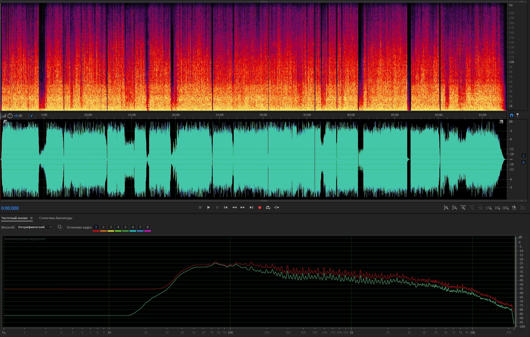
Task: Click the дБ label on the analysis scale
Action: point(520,237)
